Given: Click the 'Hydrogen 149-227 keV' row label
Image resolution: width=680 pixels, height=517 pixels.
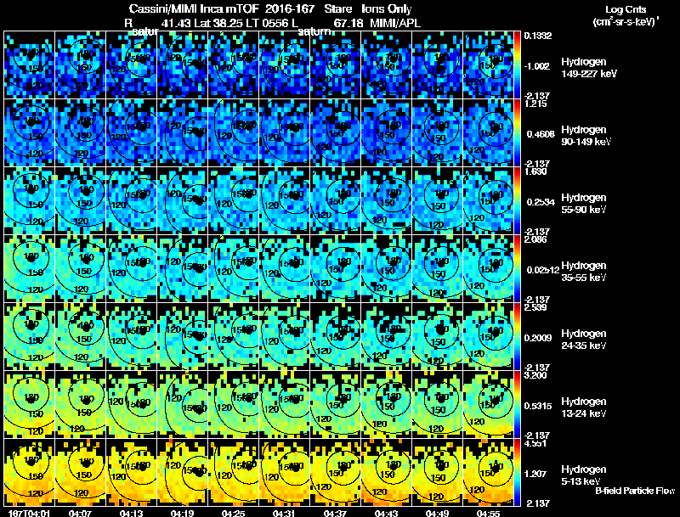Looking at the screenshot, I should [588, 68].
